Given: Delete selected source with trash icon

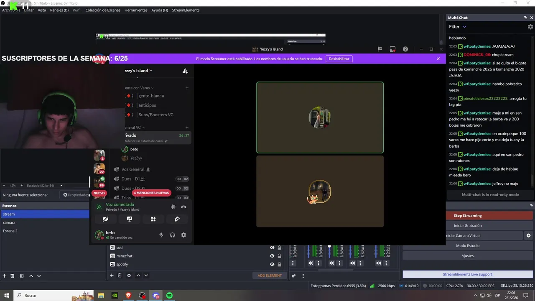Looking at the screenshot, I should (120, 275).
